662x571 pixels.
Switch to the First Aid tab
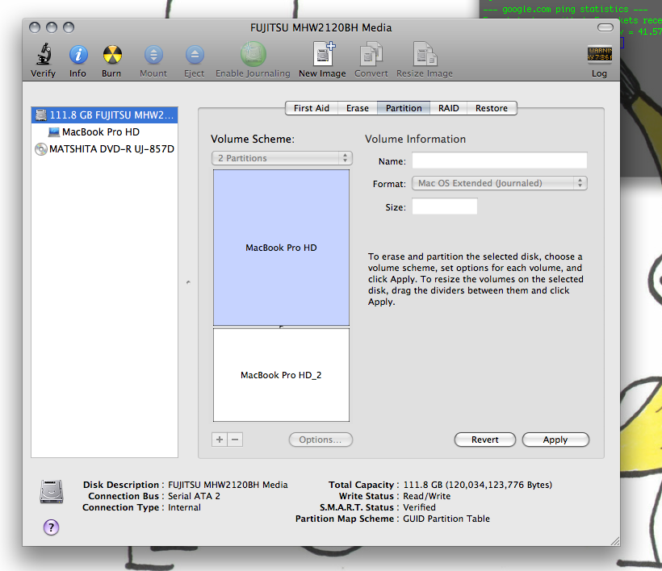click(312, 108)
